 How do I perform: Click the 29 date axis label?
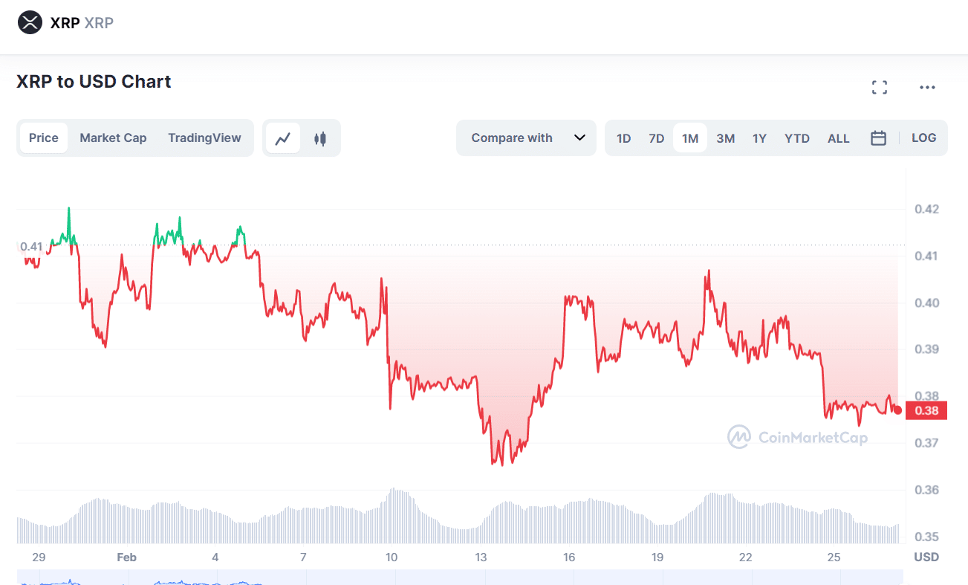coord(39,557)
